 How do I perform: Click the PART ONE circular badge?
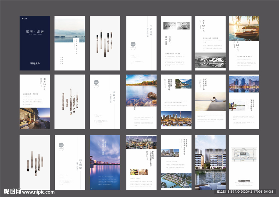133,45
